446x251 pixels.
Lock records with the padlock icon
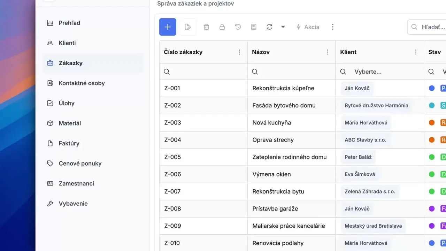[x=222, y=27]
